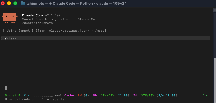This screenshot has width=216, height=103.
Task: Click the red close window button
Action: [x=3, y=3]
